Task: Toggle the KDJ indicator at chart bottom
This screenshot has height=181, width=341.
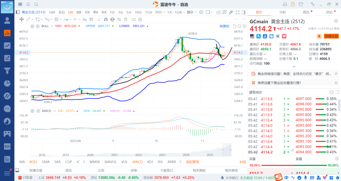Action: (x=150, y=162)
